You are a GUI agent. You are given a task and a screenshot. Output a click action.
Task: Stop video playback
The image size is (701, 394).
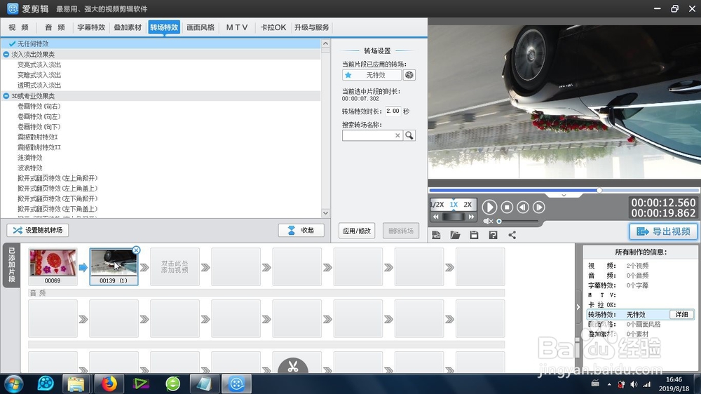point(507,207)
